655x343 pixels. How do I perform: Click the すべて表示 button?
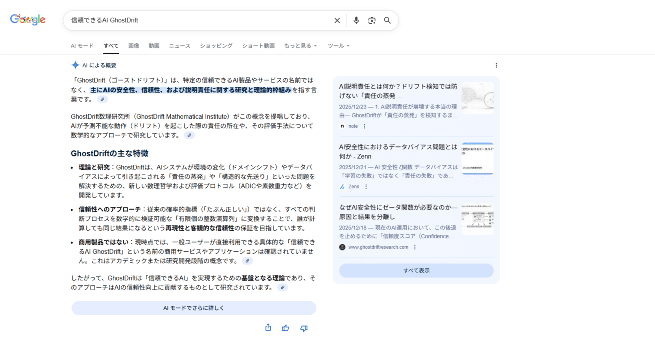[x=416, y=270]
